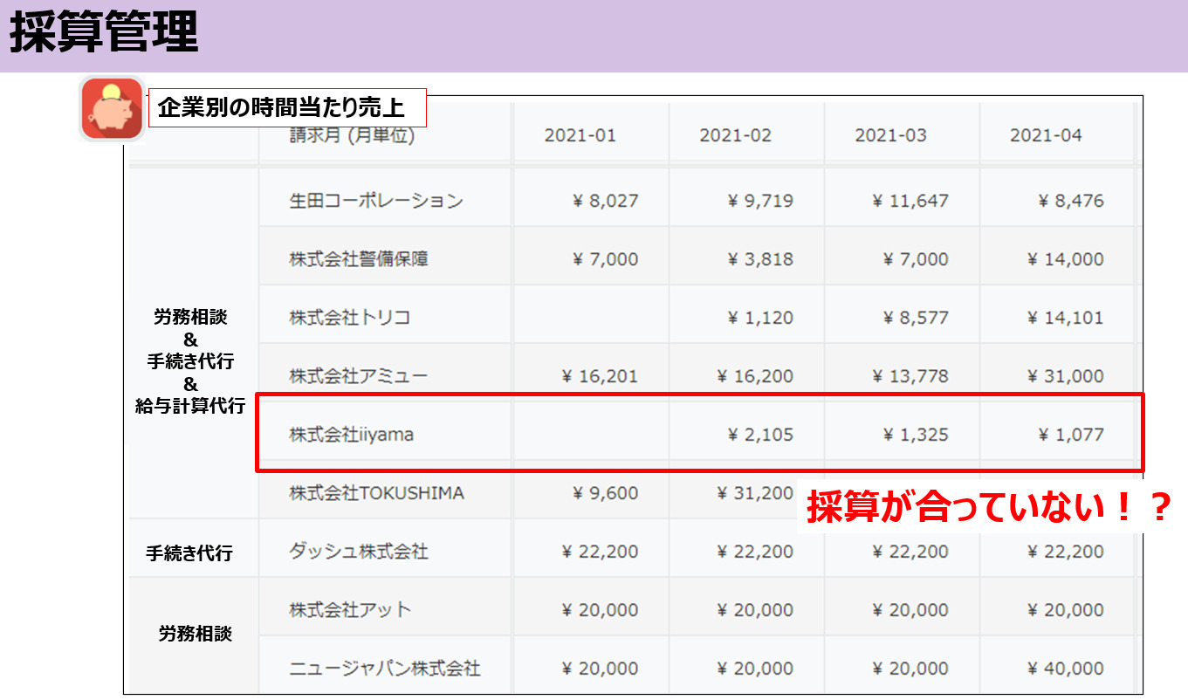1188x700 pixels.
Task: Click the piggy bank app icon
Action: tap(112, 109)
